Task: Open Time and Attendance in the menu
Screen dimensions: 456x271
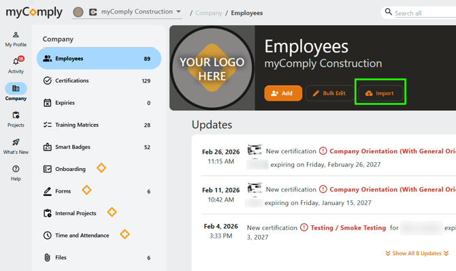Action: pyautogui.click(x=99, y=236)
